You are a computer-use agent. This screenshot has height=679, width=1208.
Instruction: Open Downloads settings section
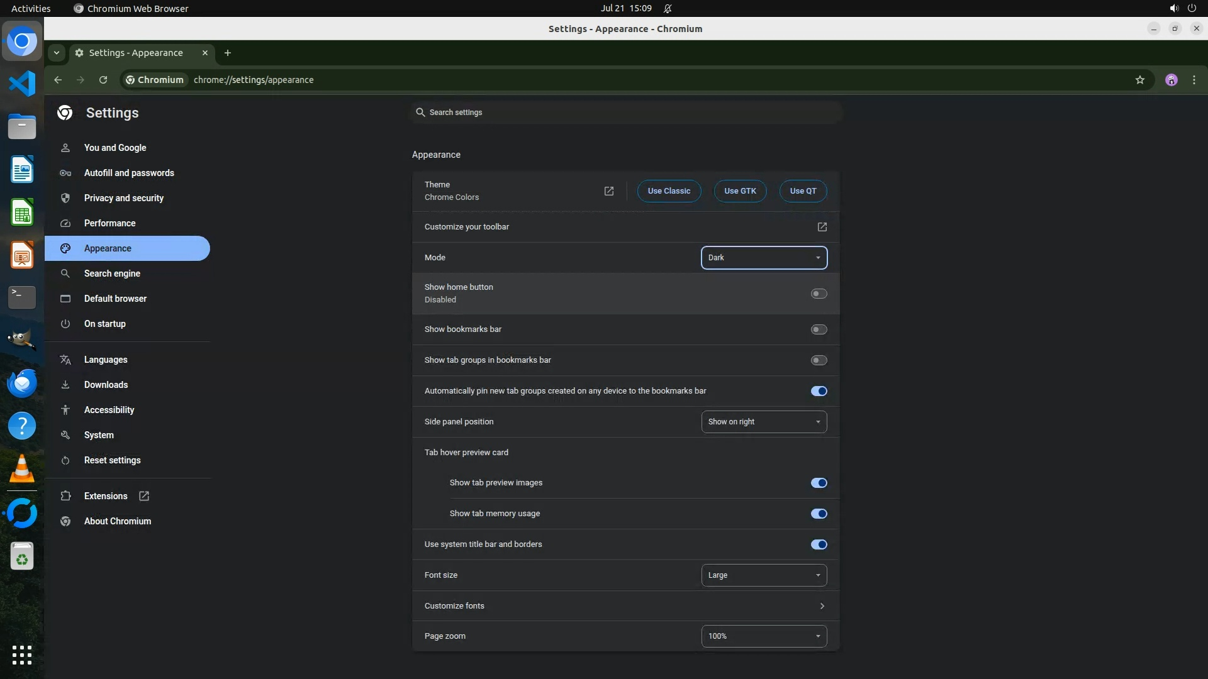[106, 385]
